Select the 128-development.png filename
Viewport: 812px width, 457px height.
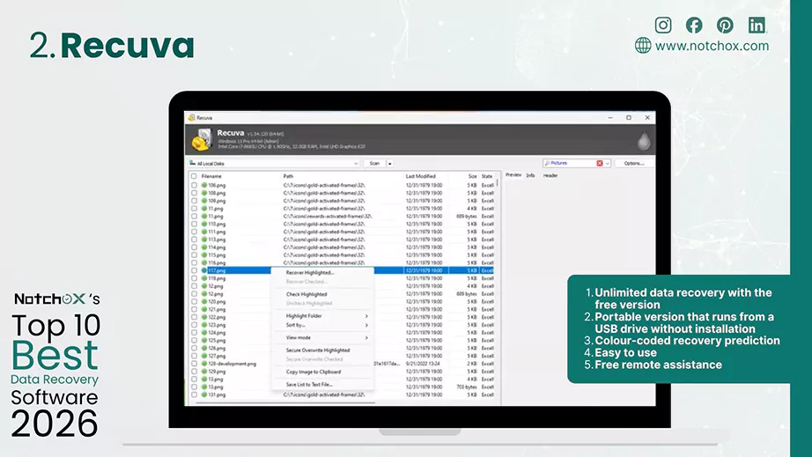click(232, 364)
